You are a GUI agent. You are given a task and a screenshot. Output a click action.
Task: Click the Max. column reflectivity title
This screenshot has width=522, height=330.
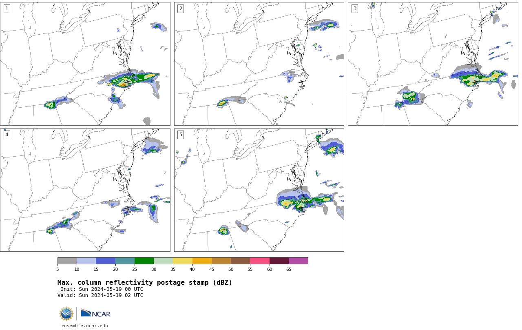(145, 283)
